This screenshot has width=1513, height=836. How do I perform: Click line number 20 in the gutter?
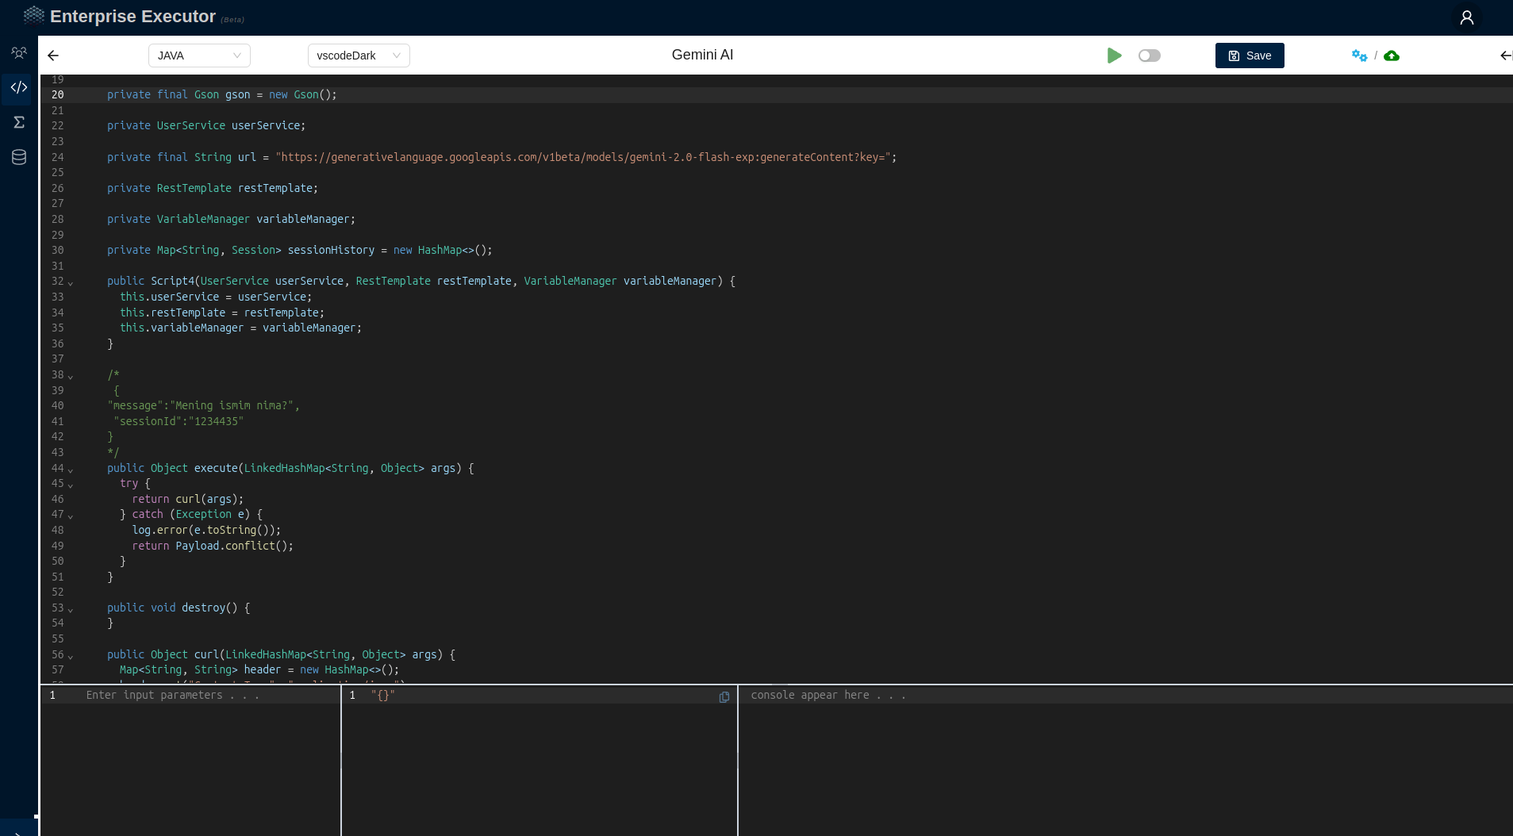[58, 94]
